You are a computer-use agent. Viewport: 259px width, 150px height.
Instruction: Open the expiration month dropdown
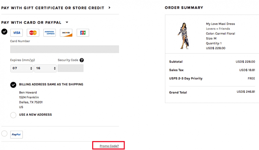coord(21,68)
